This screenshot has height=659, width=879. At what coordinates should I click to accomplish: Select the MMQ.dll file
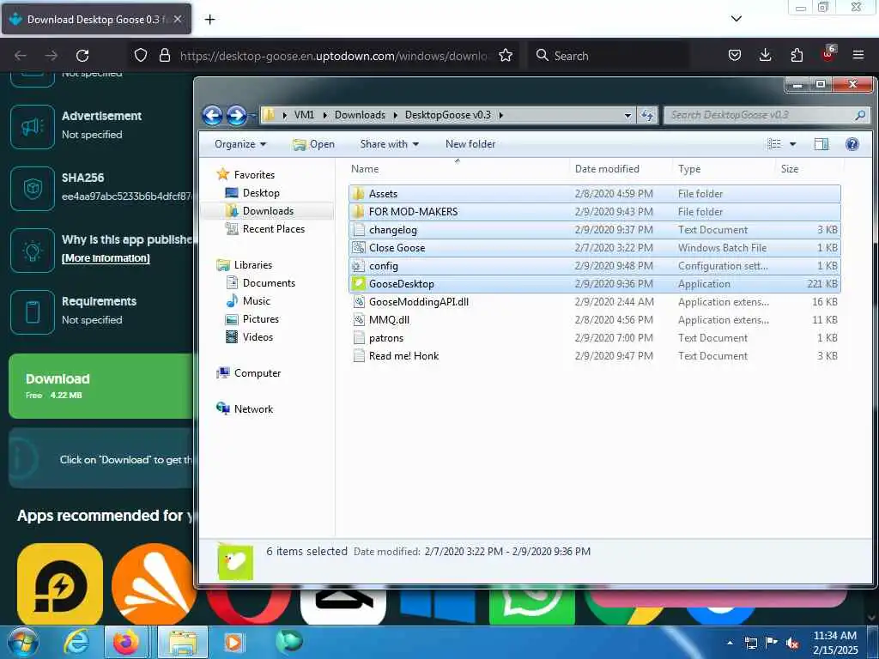(x=595, y=319)
